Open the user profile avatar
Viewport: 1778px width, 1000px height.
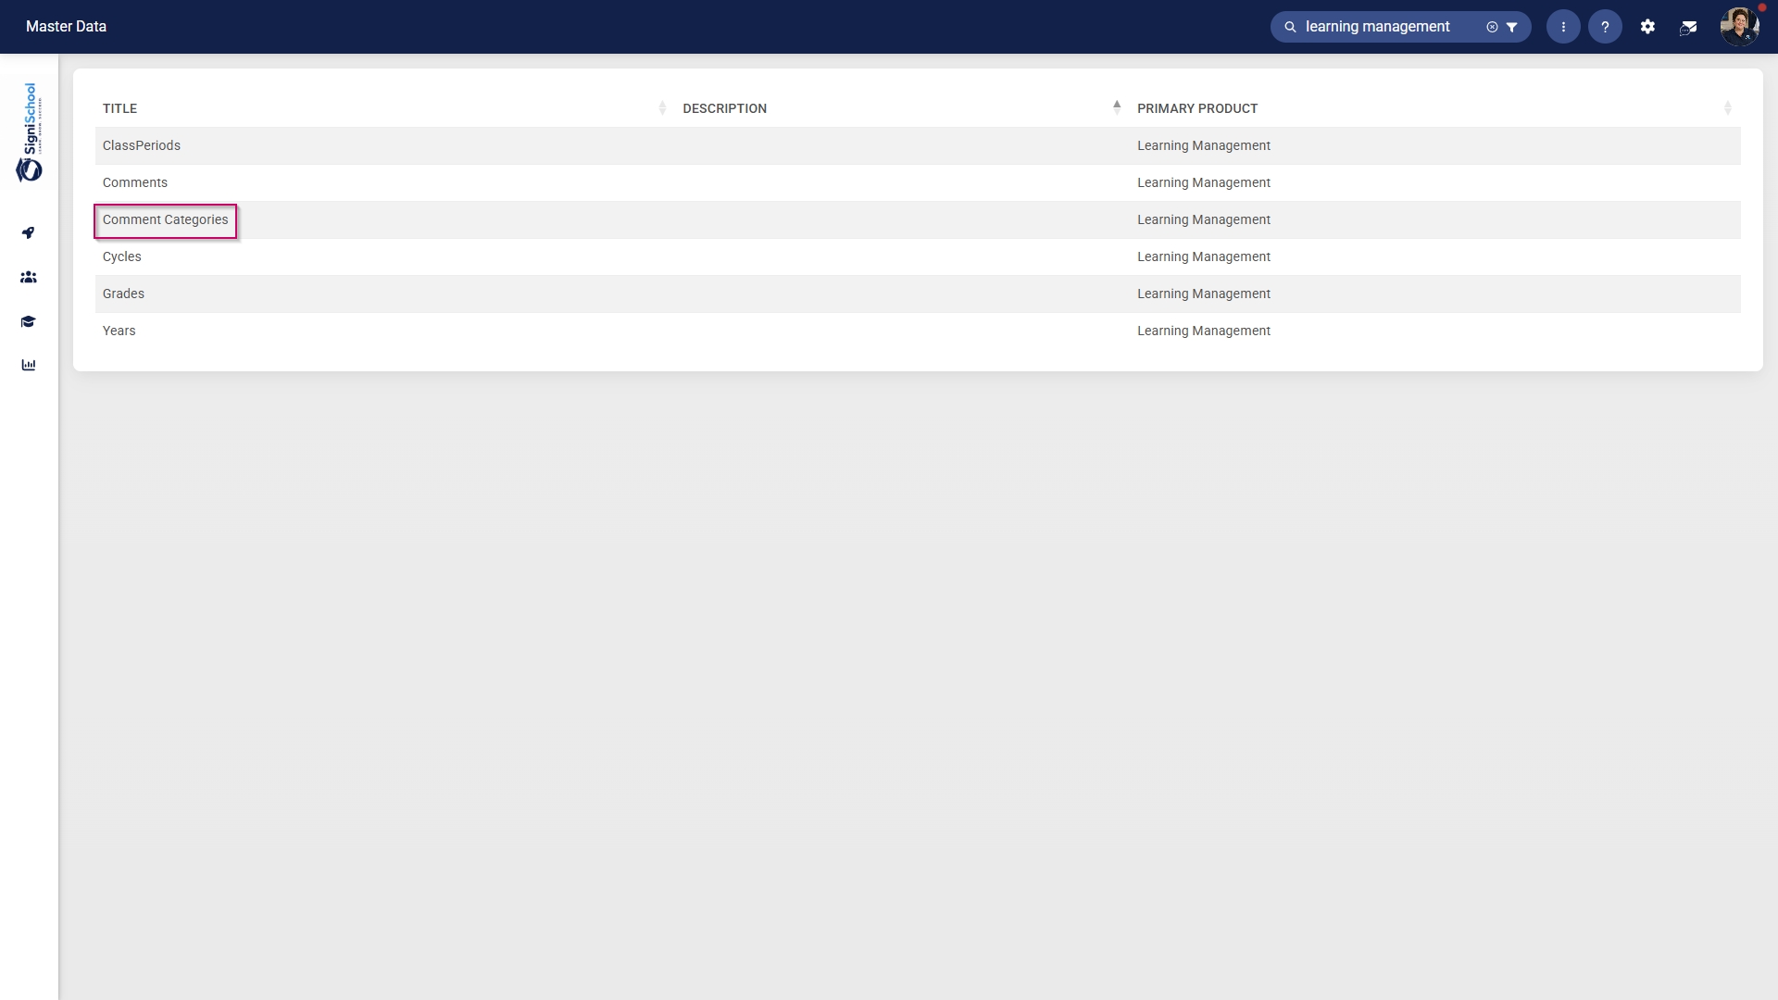[x=1740, y=27]
